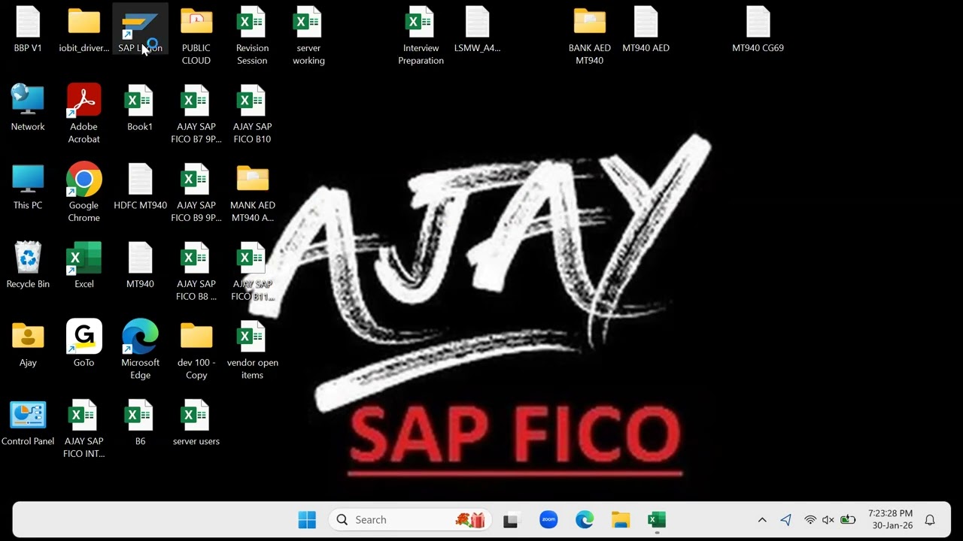Expand the hidden system tray icons
Image resolution: width=963 pixels, height=541 pixels.
pos(762,520)
